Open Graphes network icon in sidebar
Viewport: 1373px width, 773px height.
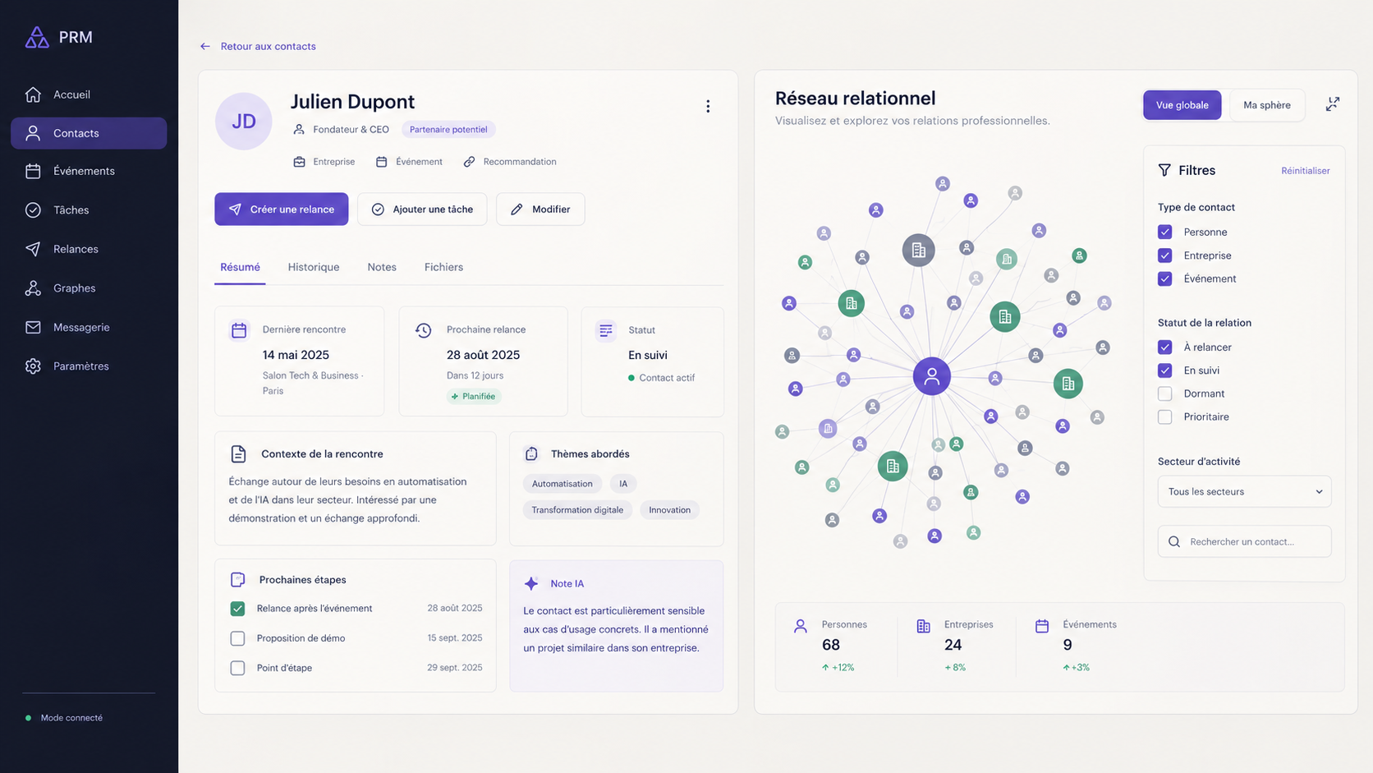click(33, 288)
